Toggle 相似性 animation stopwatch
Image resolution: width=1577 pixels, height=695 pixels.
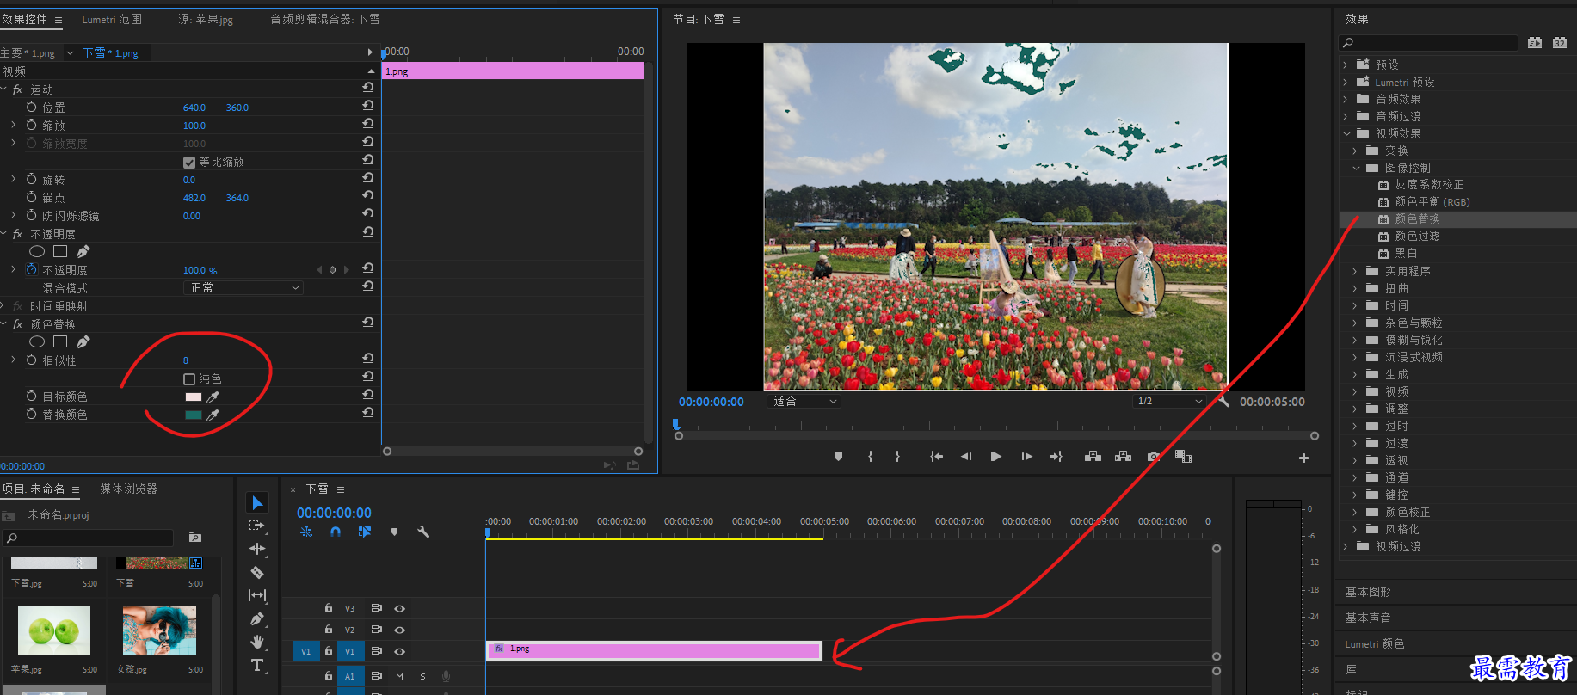(x=31, y=360)
